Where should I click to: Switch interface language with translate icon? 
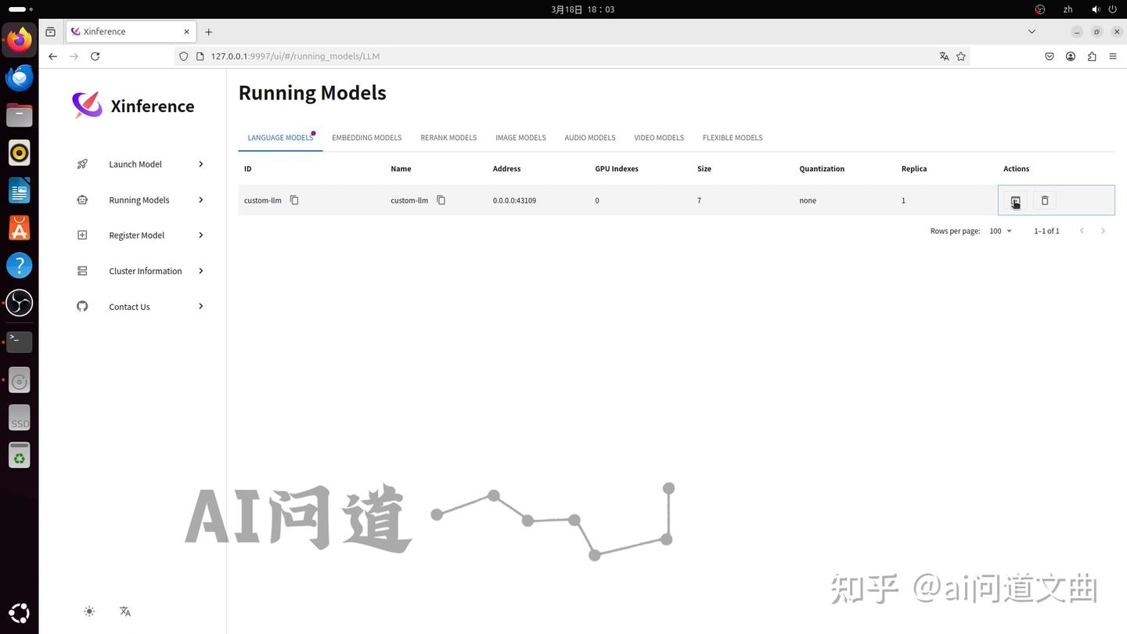(x=124, y=611)
